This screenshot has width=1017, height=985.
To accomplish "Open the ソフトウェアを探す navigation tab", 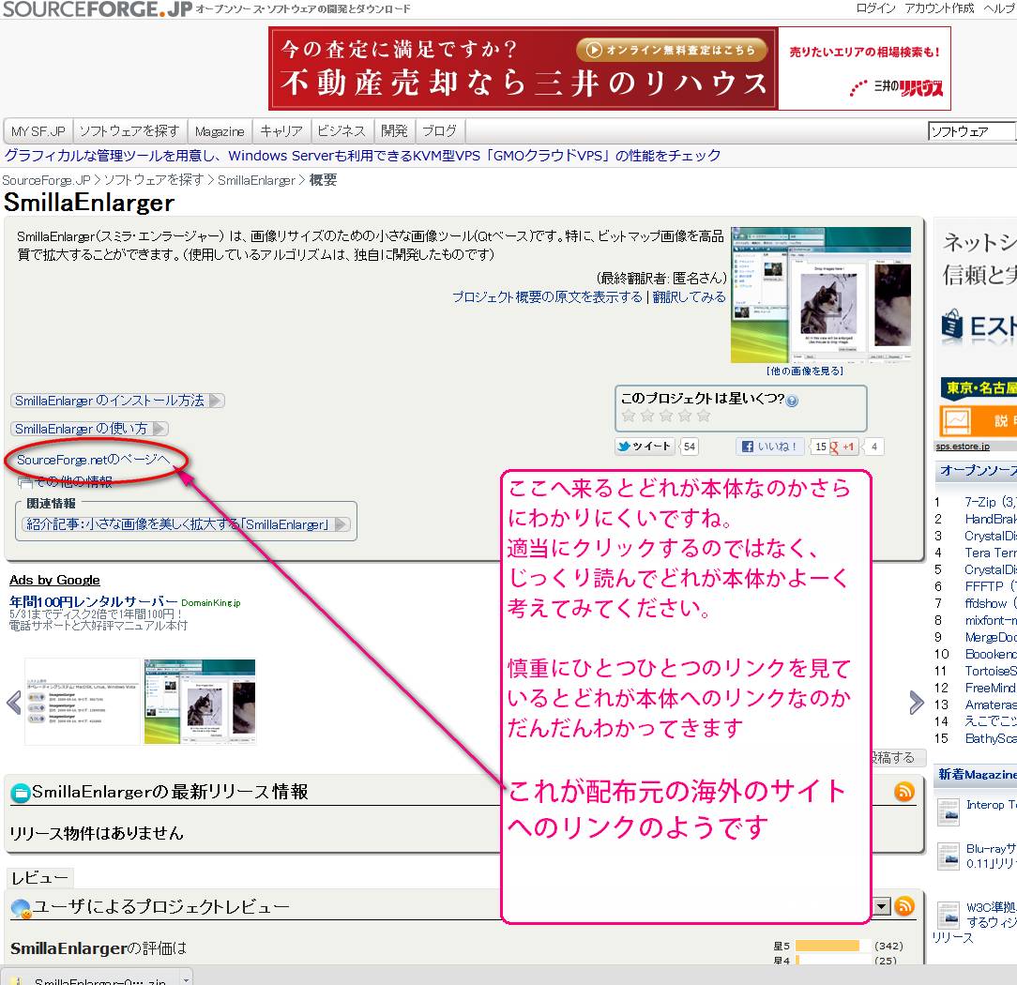I will (129, 131).
